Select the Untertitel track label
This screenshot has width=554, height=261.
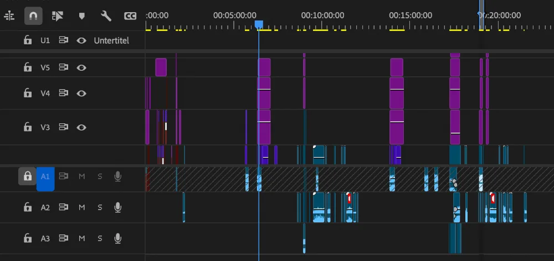click(111, 40)
